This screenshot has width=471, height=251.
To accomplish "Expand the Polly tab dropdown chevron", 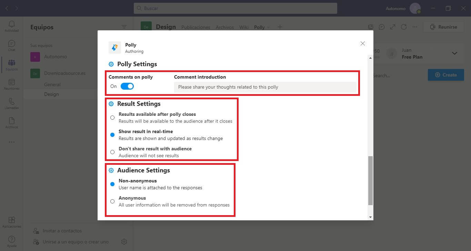I will [x=269, y=28].
